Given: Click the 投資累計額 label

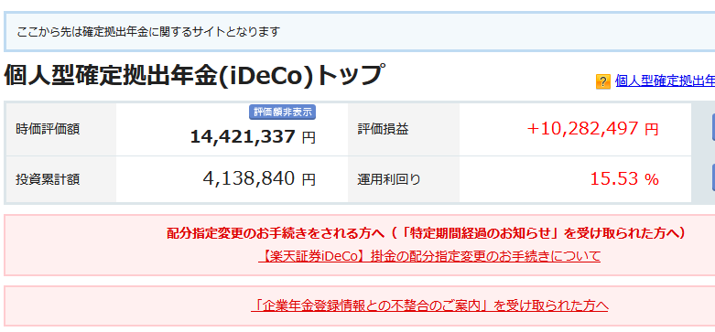Looking at the screenshot, I should [x=48, y=179].
